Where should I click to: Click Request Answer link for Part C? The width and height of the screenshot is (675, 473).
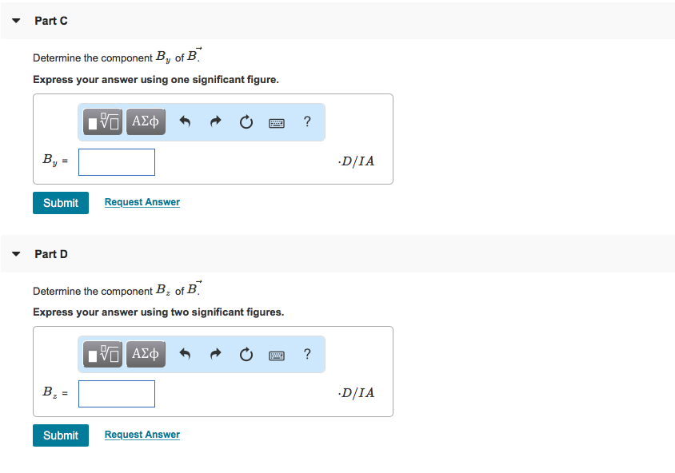coord(142,202)
